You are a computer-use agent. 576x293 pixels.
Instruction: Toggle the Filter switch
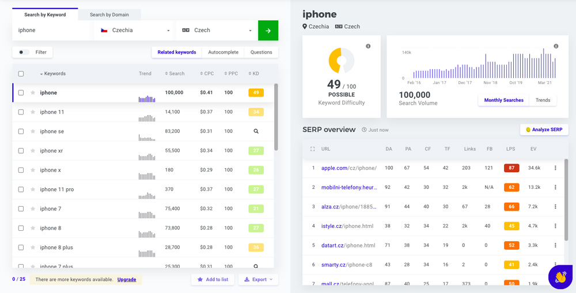coord(24,52)
